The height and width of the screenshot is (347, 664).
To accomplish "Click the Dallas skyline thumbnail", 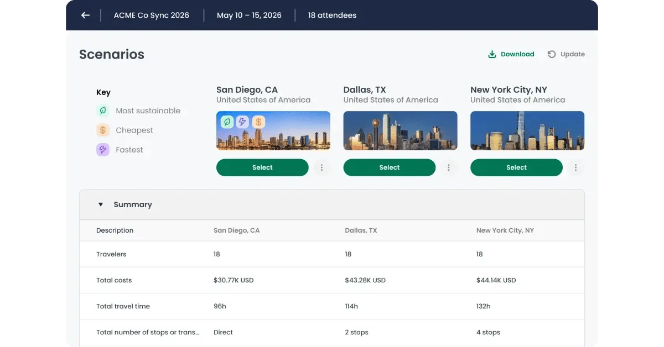I will coord(400,131).
